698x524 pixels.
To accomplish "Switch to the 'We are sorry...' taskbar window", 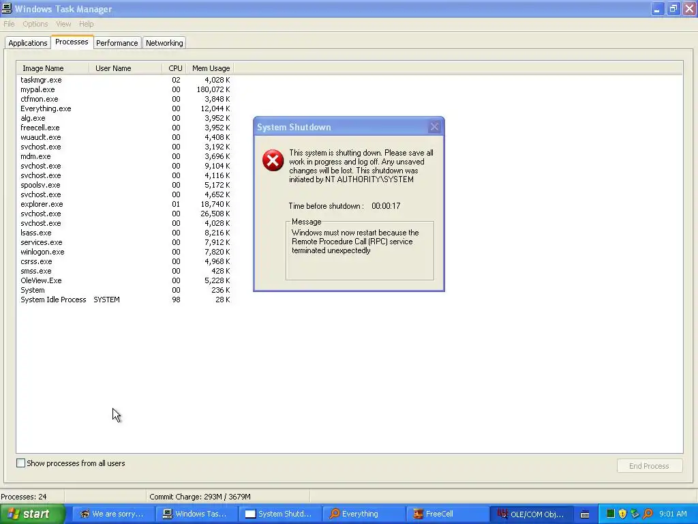I will (113, 514).
